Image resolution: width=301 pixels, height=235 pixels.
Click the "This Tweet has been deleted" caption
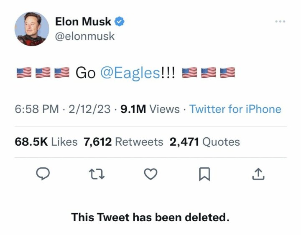150,217
